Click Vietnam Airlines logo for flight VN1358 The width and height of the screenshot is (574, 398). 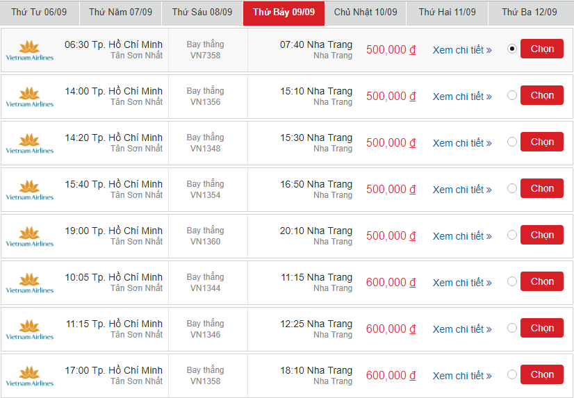coord(30,376)
